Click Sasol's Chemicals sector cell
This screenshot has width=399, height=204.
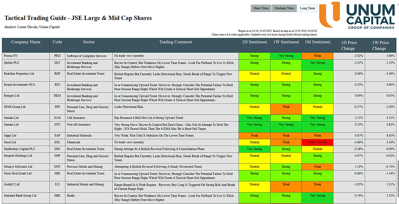(x=89, y=143)
